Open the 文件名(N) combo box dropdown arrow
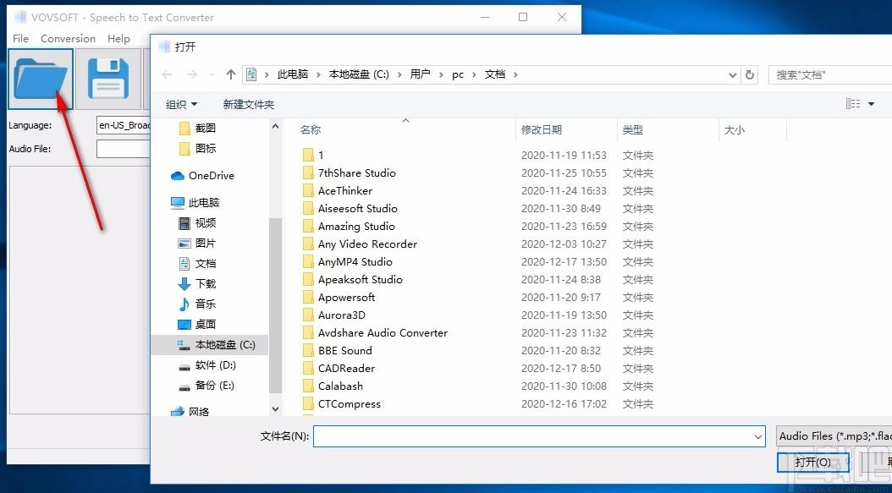This screenshot has width=892, height=493. coord(757,436)
